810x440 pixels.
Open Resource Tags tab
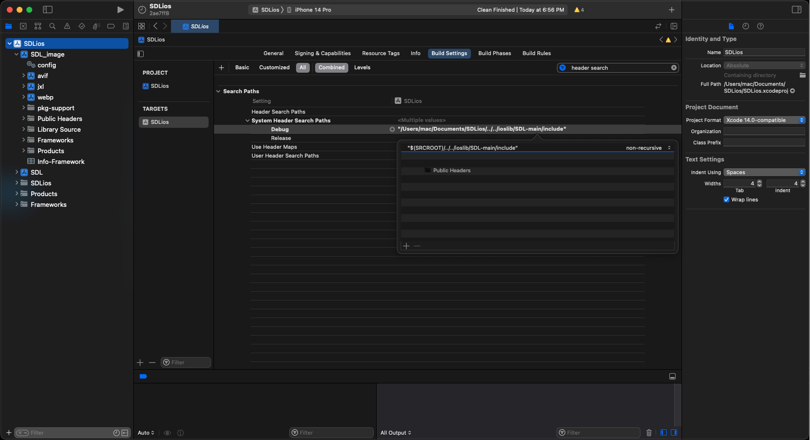pos(381,54)
